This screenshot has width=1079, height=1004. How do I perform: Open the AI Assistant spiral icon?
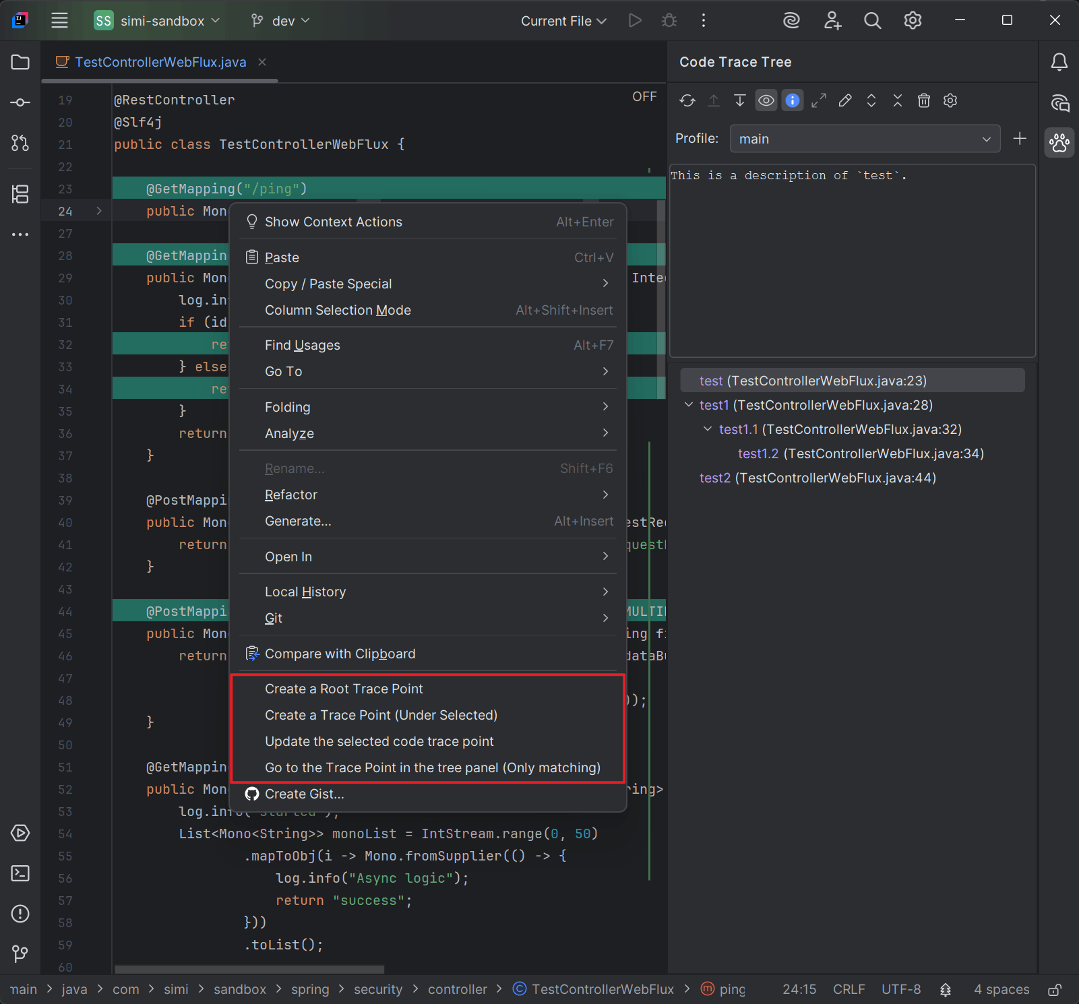791,20
